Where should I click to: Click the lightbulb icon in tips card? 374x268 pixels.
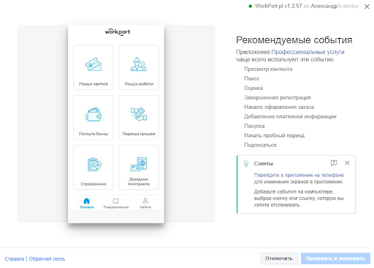pos(246,164)
